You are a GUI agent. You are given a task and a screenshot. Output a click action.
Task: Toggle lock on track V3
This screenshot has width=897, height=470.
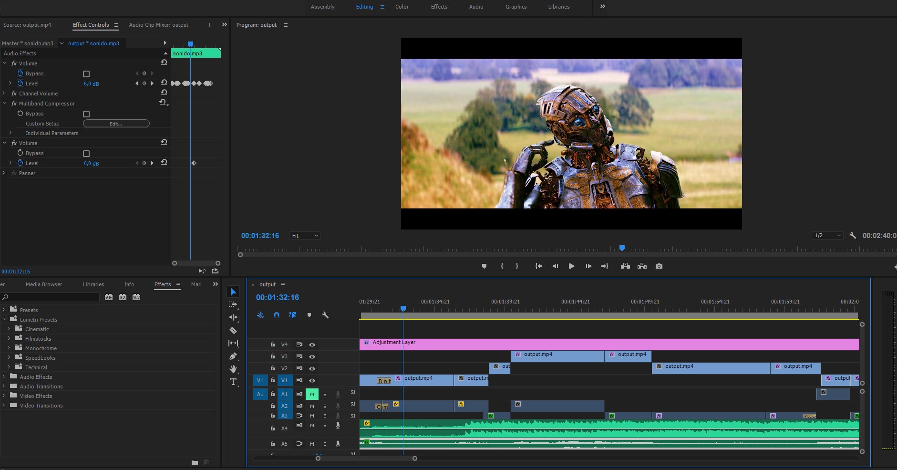272,356
